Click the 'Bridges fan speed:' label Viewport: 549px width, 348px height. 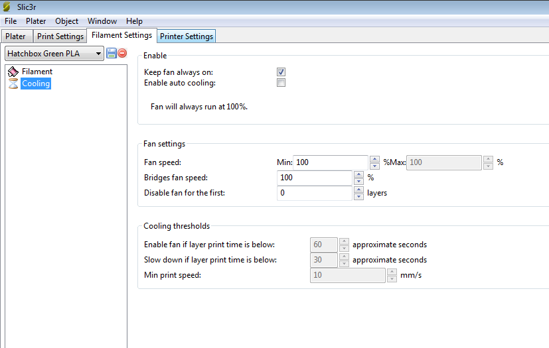[x=176, y=178]
